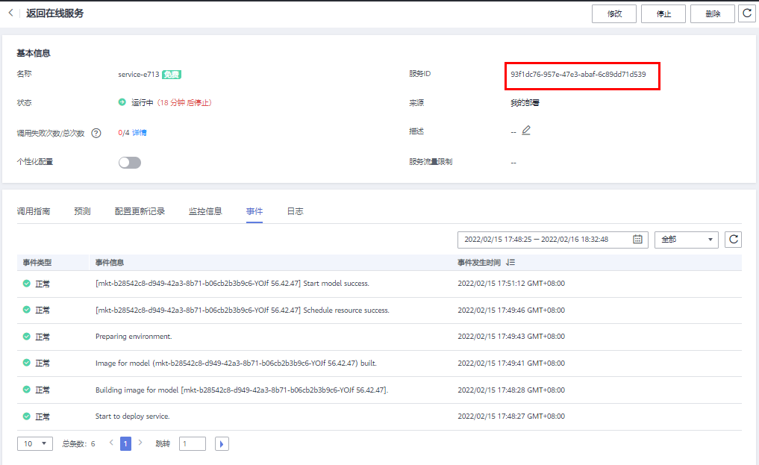759x465 pixels.
Task: Click the help icon next to 调用失败次数/总次数
Action: coord(96,133)
